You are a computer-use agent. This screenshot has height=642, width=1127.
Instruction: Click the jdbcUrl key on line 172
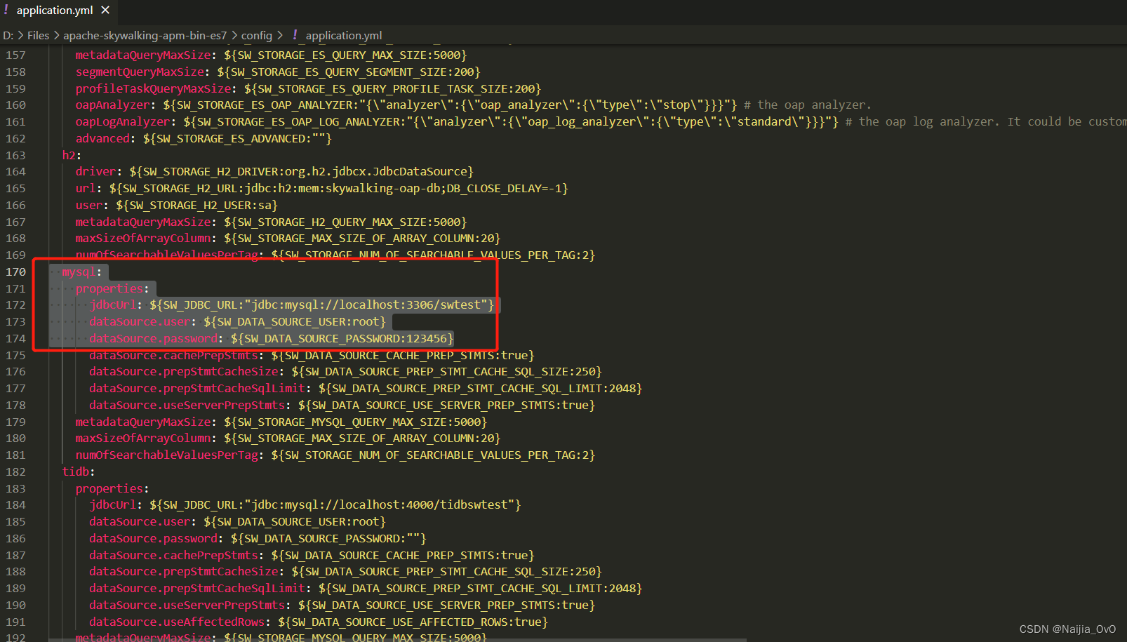(112, 305)
